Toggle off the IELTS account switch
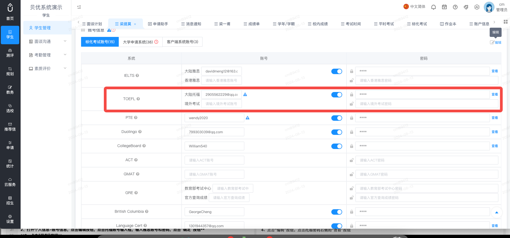The image size is (510, 238). (x=337, y=71)
